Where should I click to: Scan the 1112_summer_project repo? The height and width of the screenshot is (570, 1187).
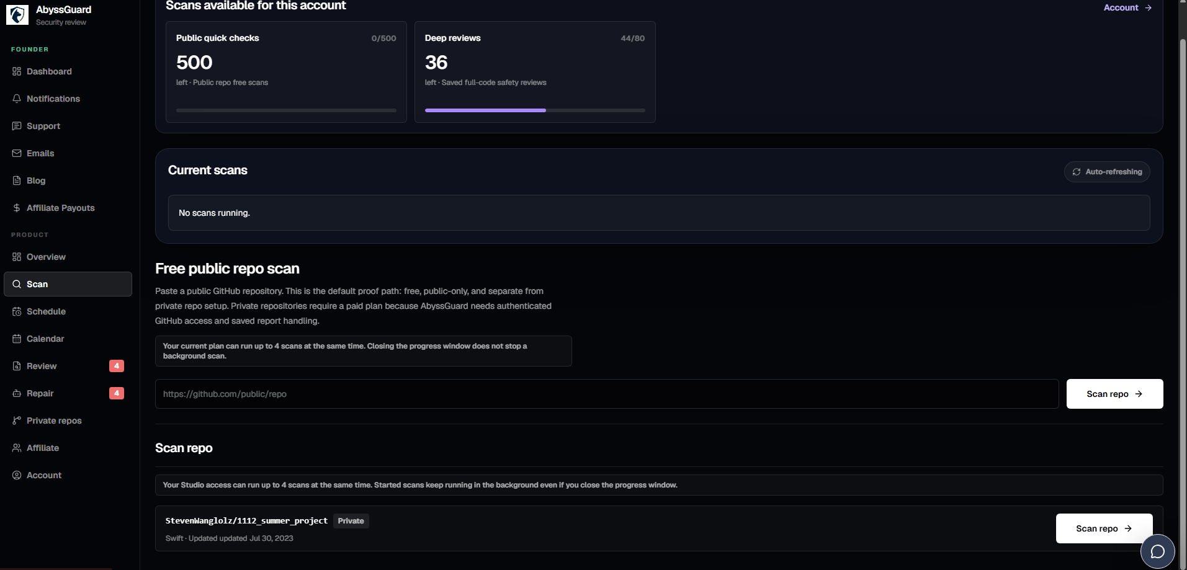[x=1104, y=528]
